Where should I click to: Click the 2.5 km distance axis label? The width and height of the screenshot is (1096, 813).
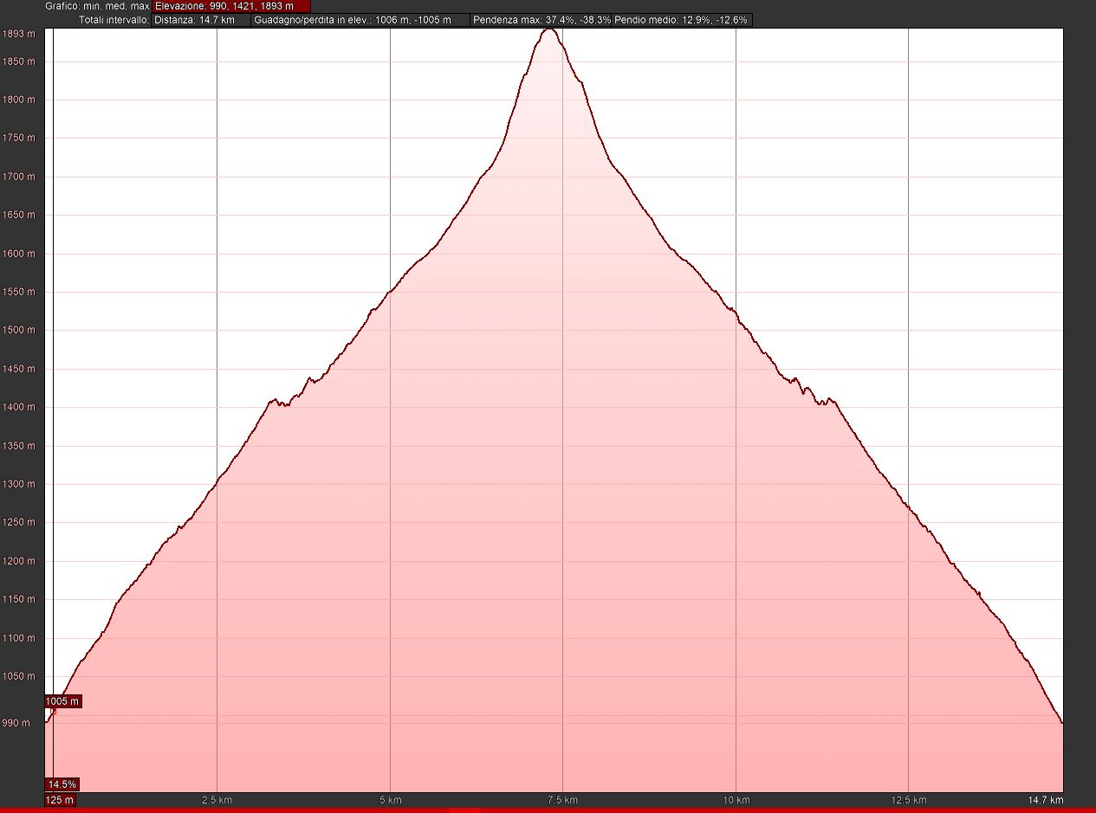[x=216, y=800]
